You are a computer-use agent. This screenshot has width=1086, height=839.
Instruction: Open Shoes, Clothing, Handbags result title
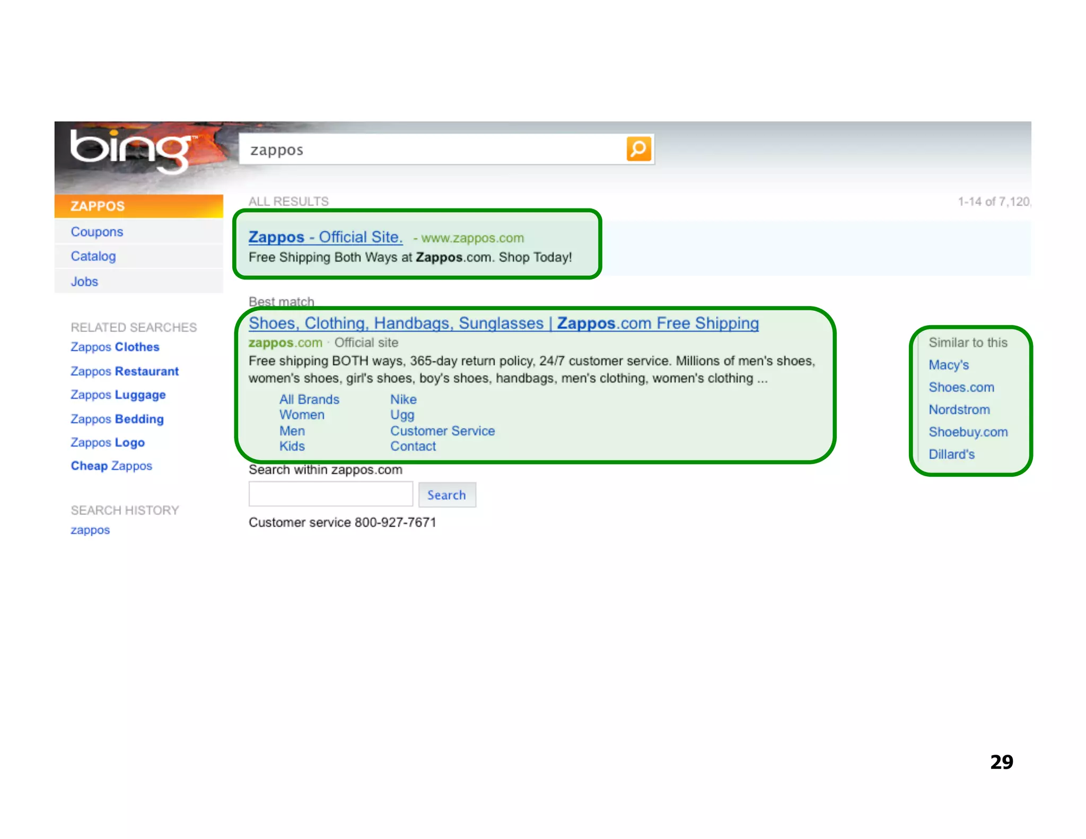pos(503,323)
